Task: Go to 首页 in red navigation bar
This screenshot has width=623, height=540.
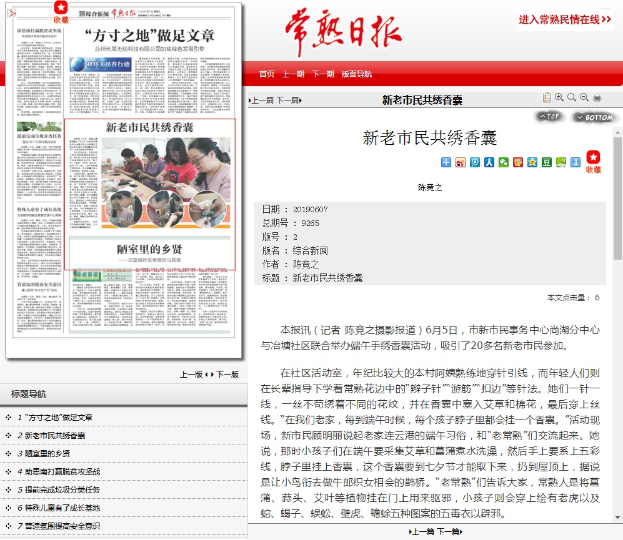Action: [x=267, y=74]
